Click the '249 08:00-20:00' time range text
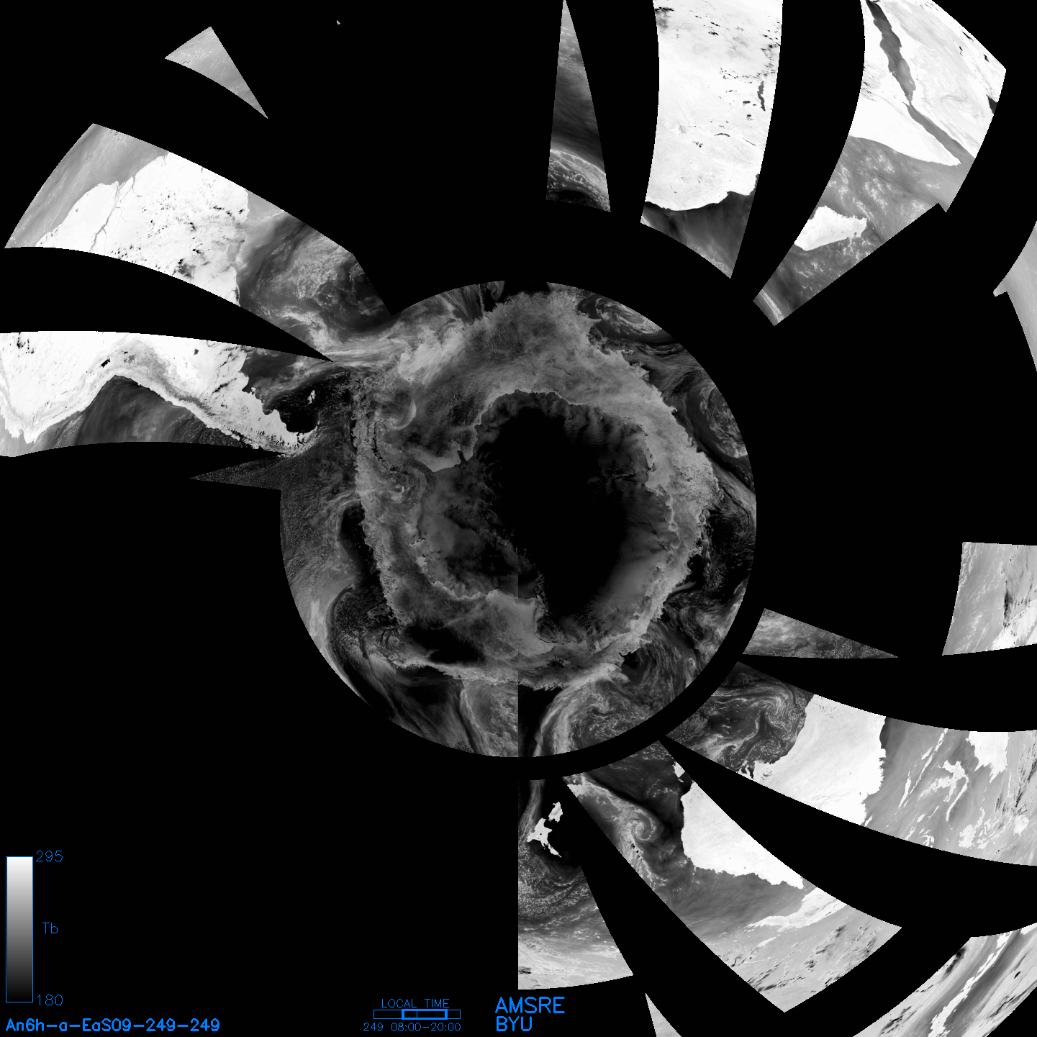 412,1027
